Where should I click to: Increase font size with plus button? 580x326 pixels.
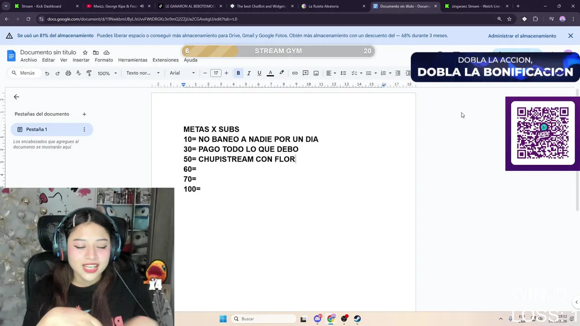click(x=227, y=73)
